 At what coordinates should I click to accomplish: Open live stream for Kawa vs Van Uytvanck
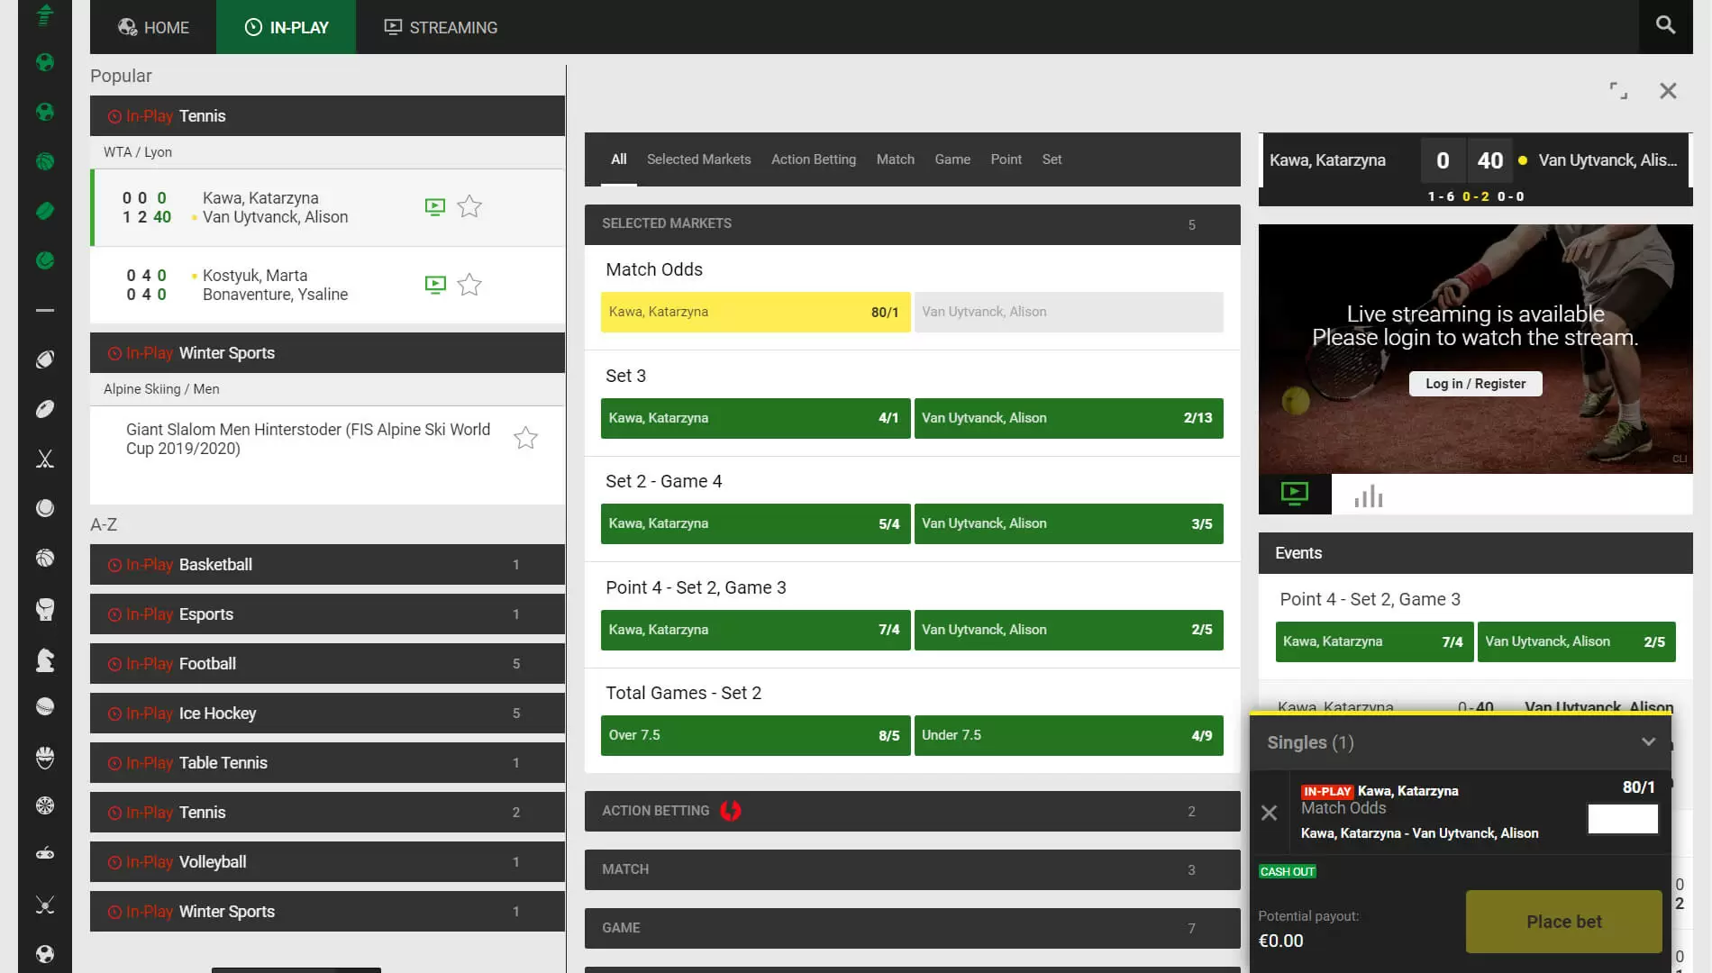[x=434, y=207]
